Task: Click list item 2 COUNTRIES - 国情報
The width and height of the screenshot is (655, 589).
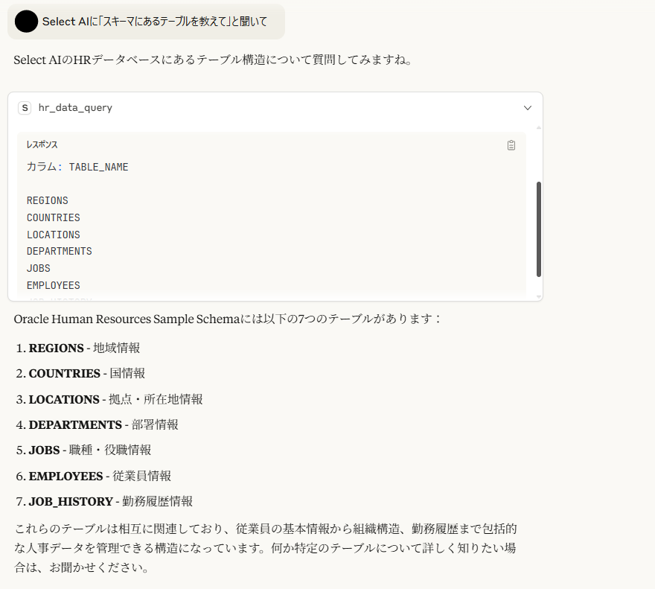Action: tap(80, 373)
